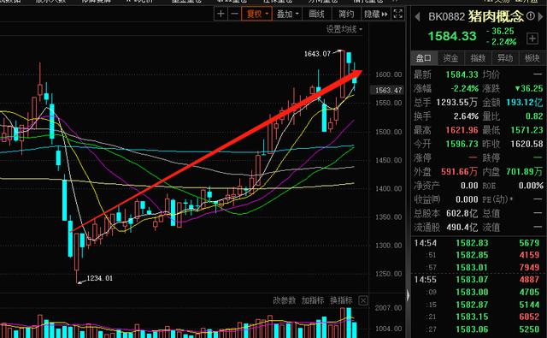This screenshot has height=338, width=547.
Task: Open the 叠加 overlay dropdown
Action: tap(288, 14)
